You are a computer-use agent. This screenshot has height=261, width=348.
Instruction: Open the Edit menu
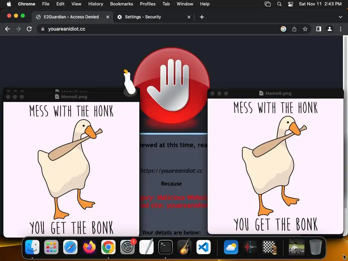[60, 4]
